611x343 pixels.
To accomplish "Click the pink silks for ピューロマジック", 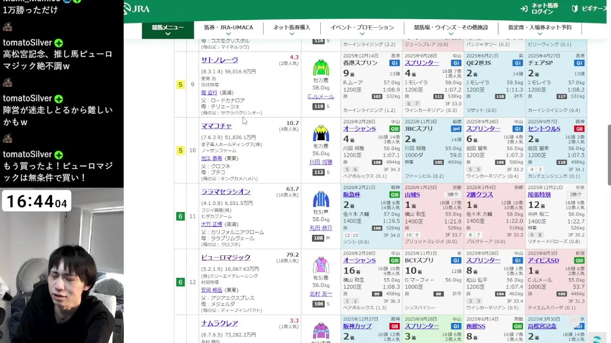I will click(321, 264).
